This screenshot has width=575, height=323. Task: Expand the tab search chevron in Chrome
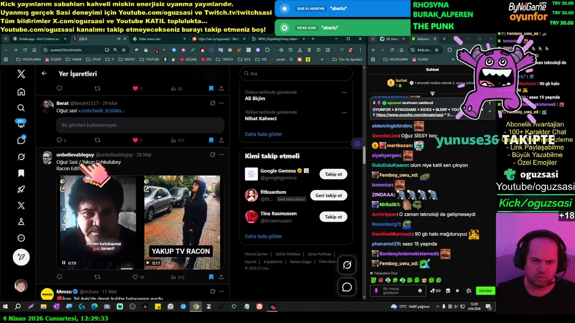[x=7, y=39]
